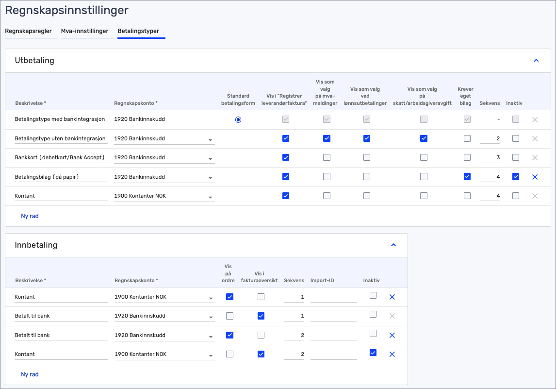Viewport: 556px width, 389px height.
Task: Delete the first Kontant row under Innbetaling
Action: 392,297
